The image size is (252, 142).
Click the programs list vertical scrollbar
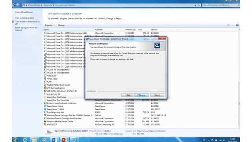(239, 104)
